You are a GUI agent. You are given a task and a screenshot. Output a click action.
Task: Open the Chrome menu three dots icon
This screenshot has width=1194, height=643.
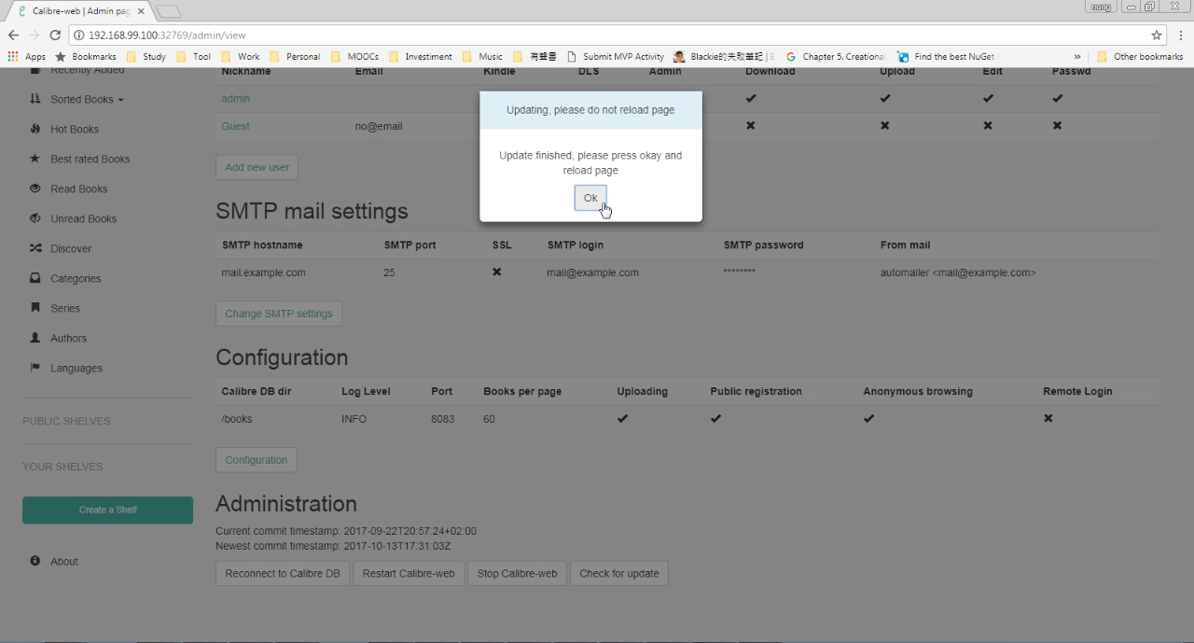[x=1182, y=35]
